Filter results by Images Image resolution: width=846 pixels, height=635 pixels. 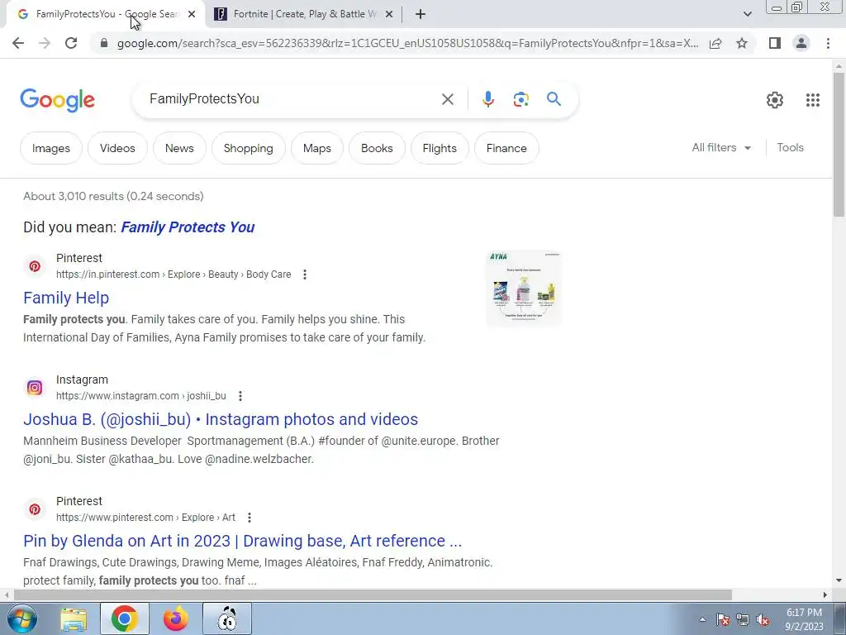coord(51,148)
